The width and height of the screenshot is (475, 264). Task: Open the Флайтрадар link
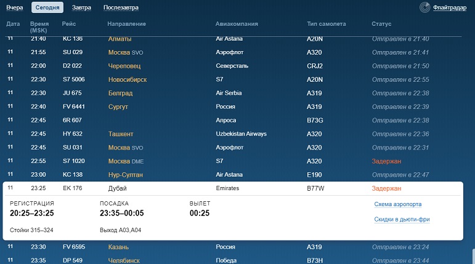(x=450, y=7)
